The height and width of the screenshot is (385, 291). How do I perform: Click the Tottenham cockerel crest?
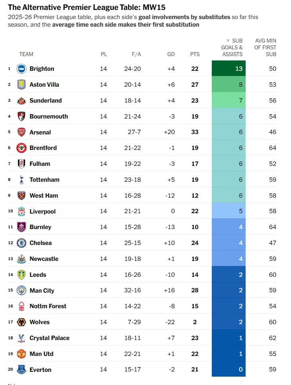tap(21, 180)
